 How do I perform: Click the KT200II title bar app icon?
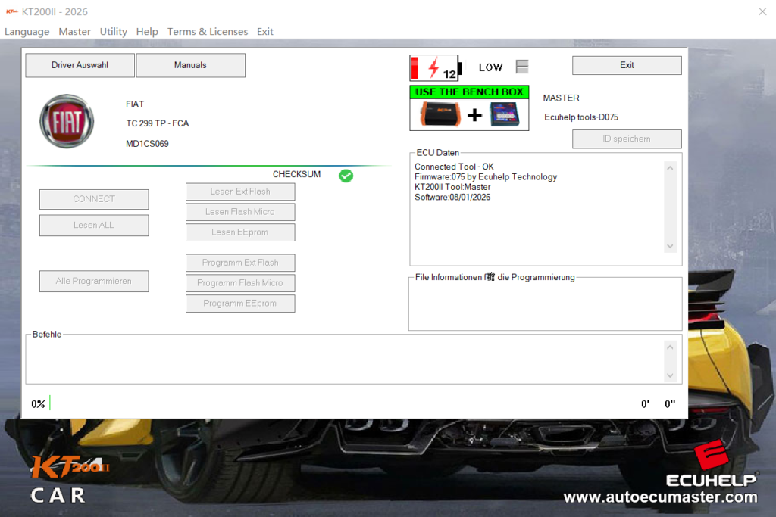click(x=12, y=11)
